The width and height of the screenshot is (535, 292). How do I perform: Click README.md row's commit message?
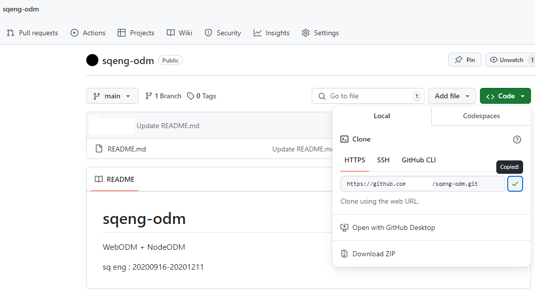click(x=302, y=149)
